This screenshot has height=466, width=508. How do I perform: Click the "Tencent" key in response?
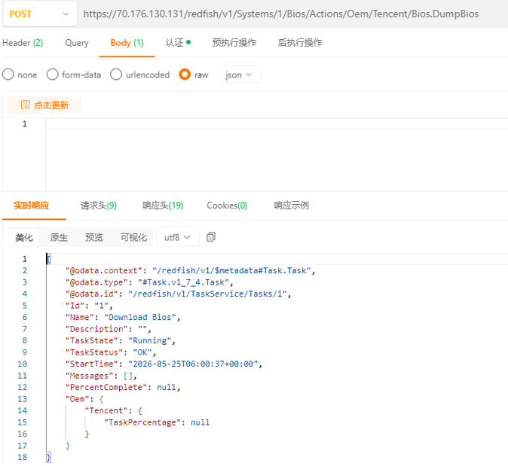pos(106,410)
